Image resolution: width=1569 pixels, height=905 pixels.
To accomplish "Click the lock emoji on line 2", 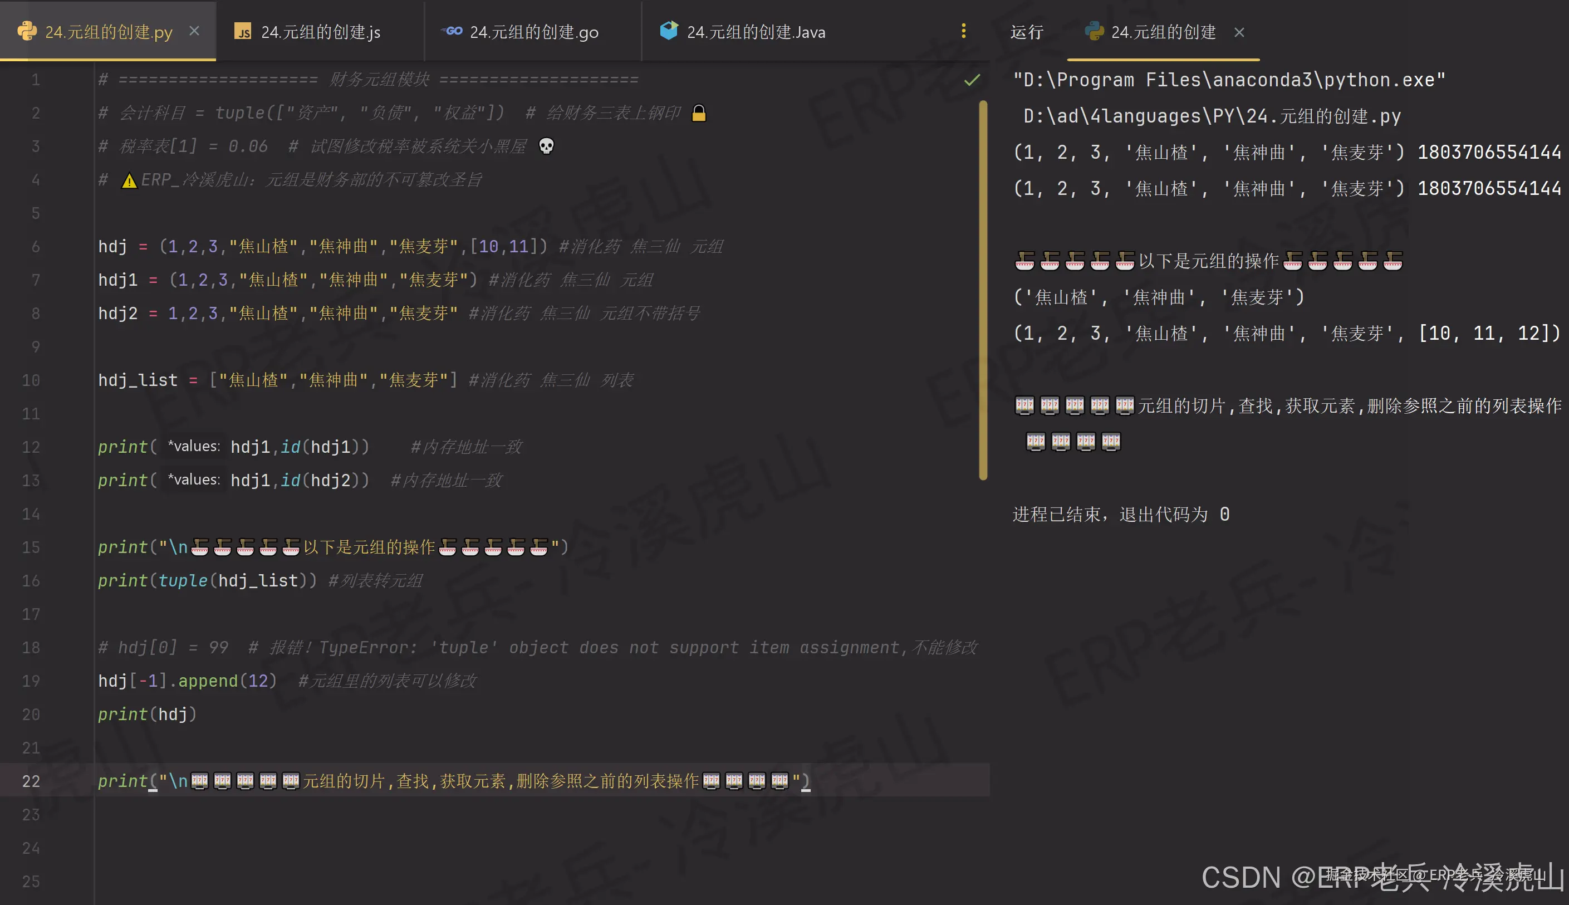I will click(698, 113).
